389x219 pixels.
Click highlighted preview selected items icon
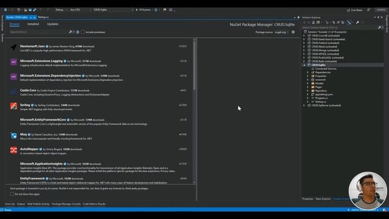click(x=349, y=23)
